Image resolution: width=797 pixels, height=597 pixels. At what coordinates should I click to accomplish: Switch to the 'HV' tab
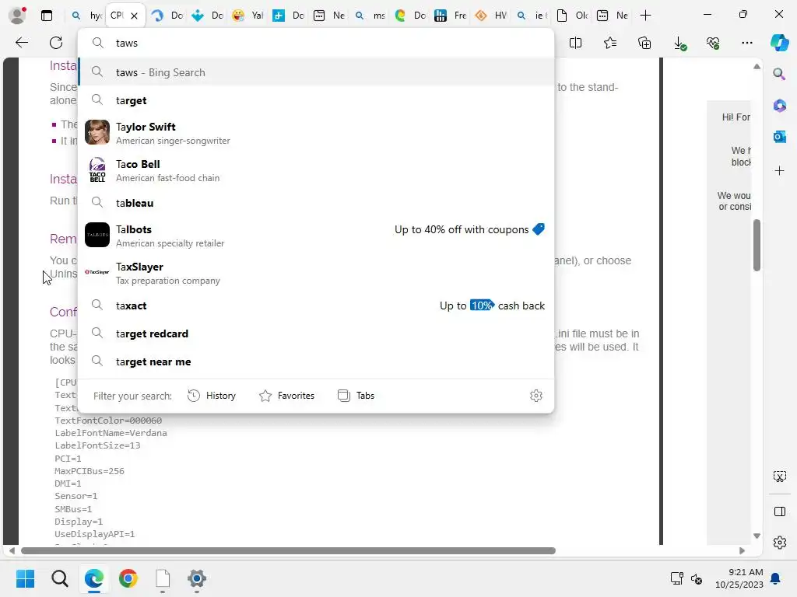(x=490, y=16)
